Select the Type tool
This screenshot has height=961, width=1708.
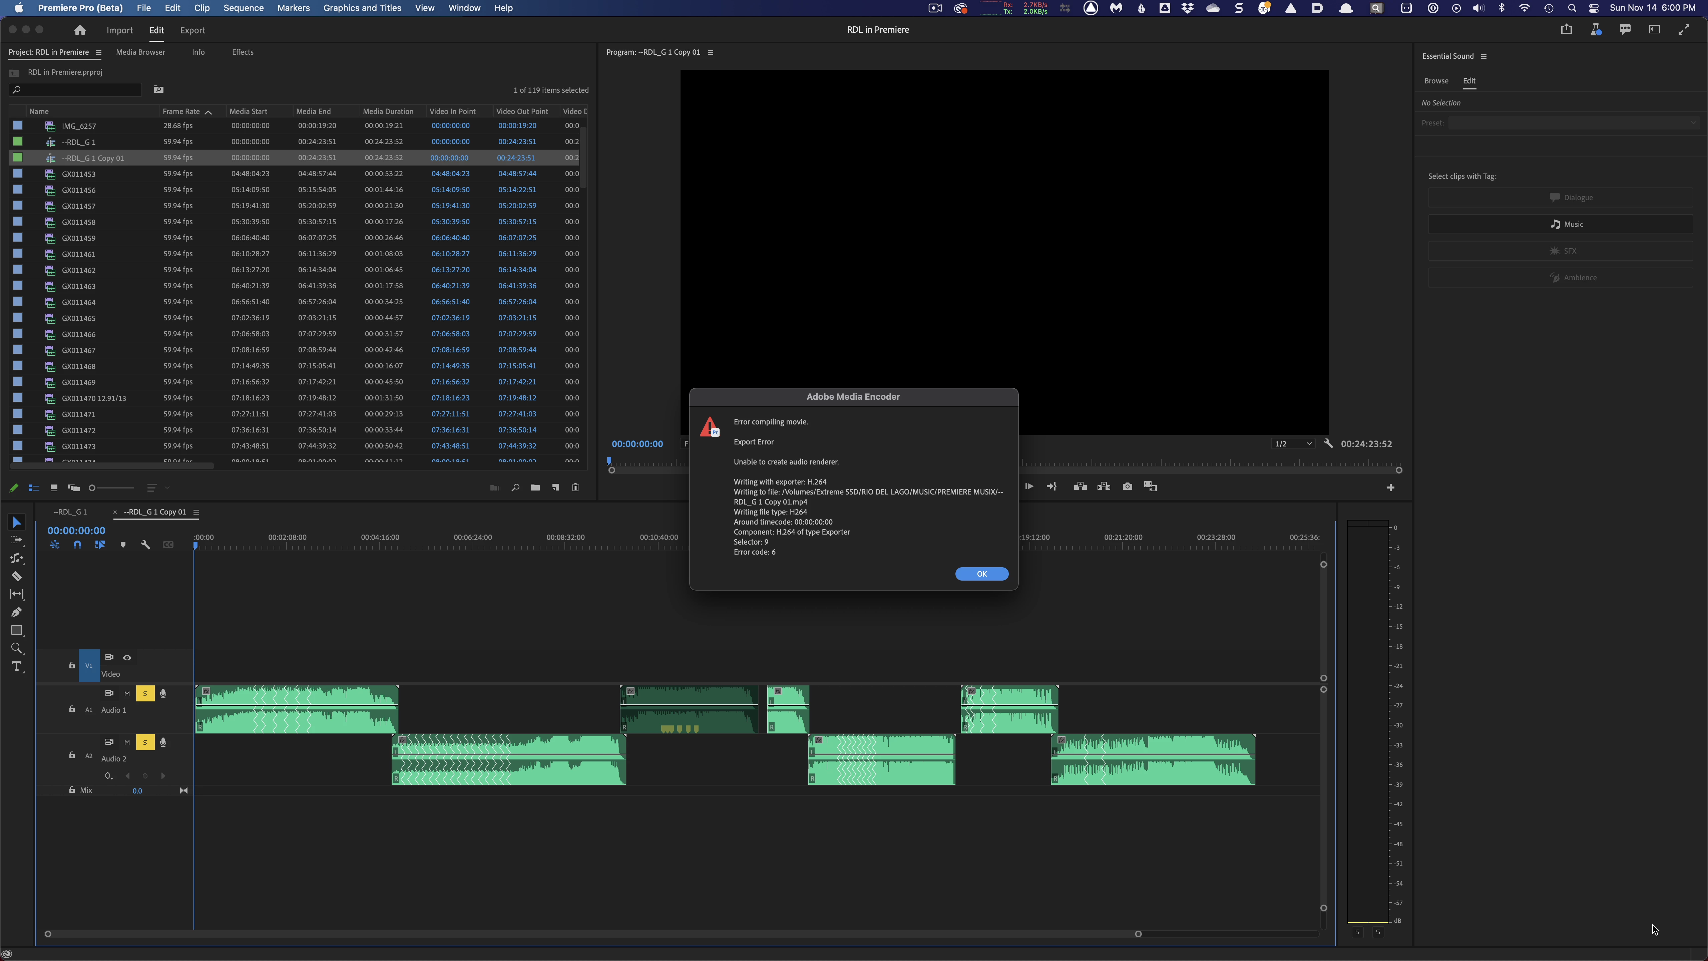17,667
